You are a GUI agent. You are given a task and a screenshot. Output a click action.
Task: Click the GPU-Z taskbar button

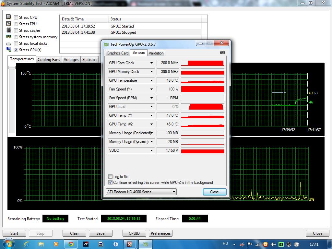tap(146, 244)
